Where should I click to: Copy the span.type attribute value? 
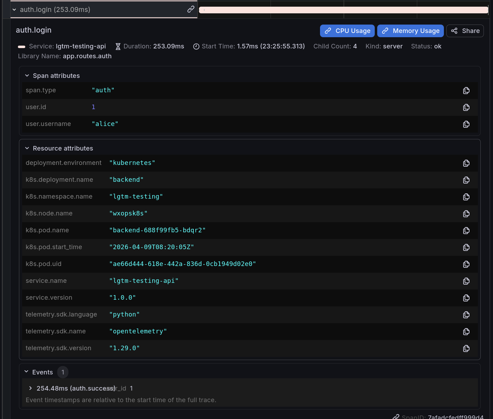466,91
